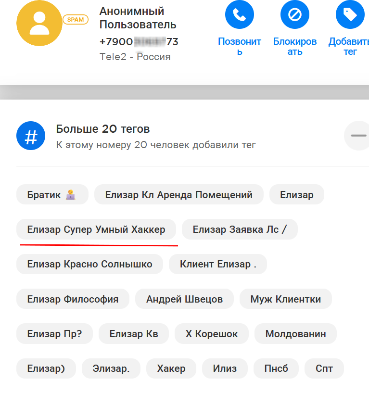Click the phone call icon

point(239,15)
